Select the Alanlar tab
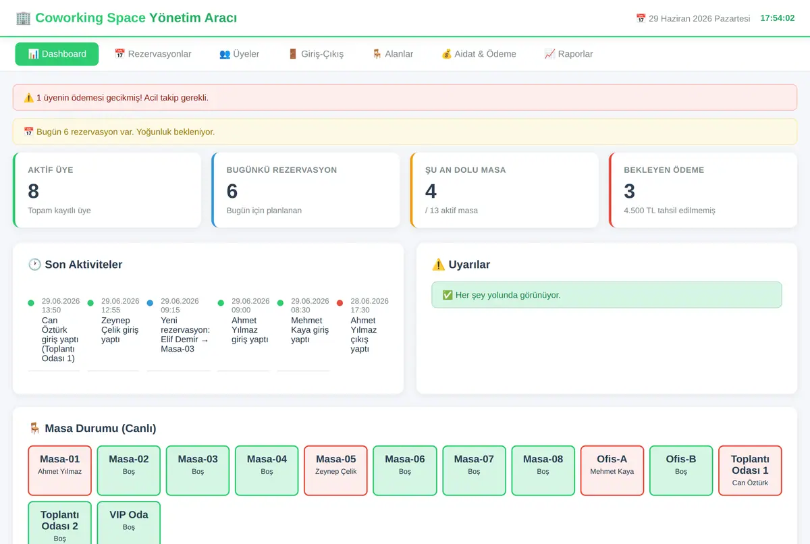810x544 pixels. click(392, 54)
